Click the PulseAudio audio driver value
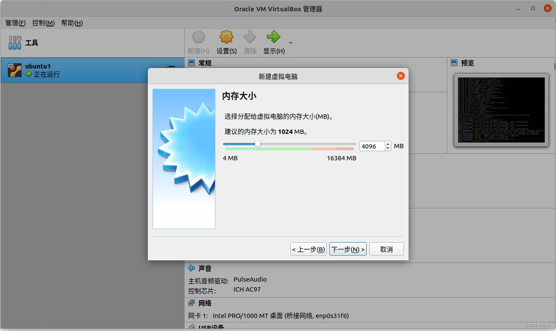 click(x=250, y=279)
